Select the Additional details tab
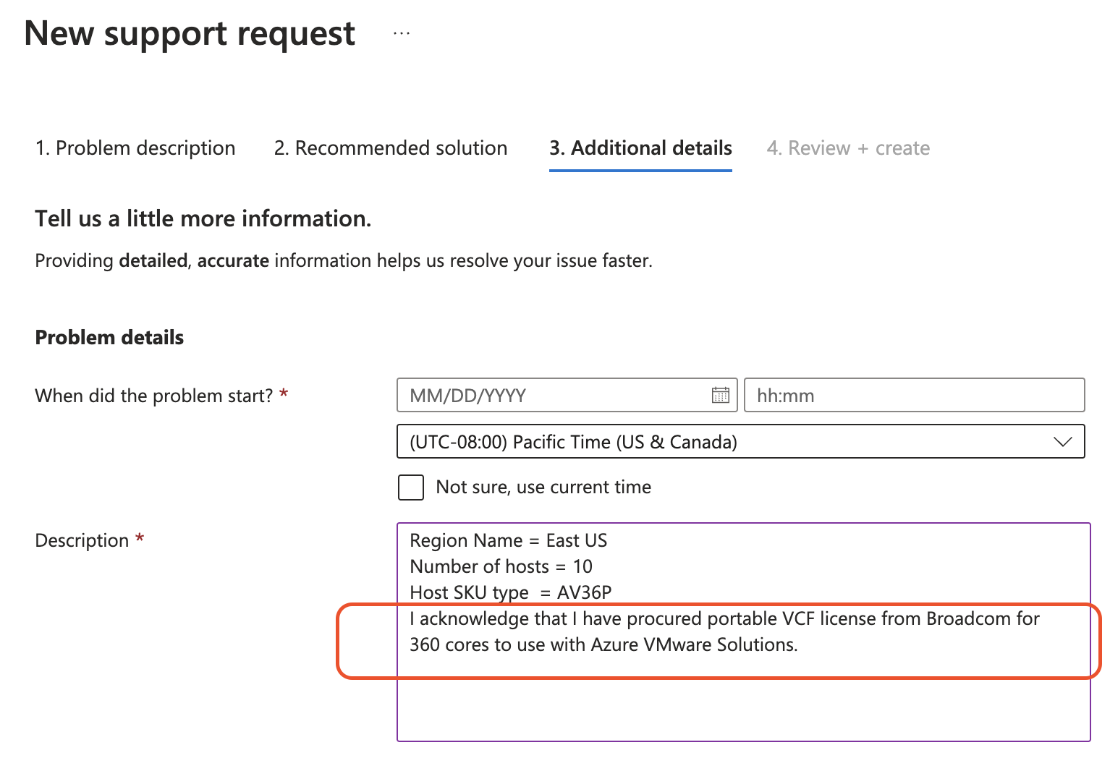Viewport: 1110px width, 758px height. (640, 148)
